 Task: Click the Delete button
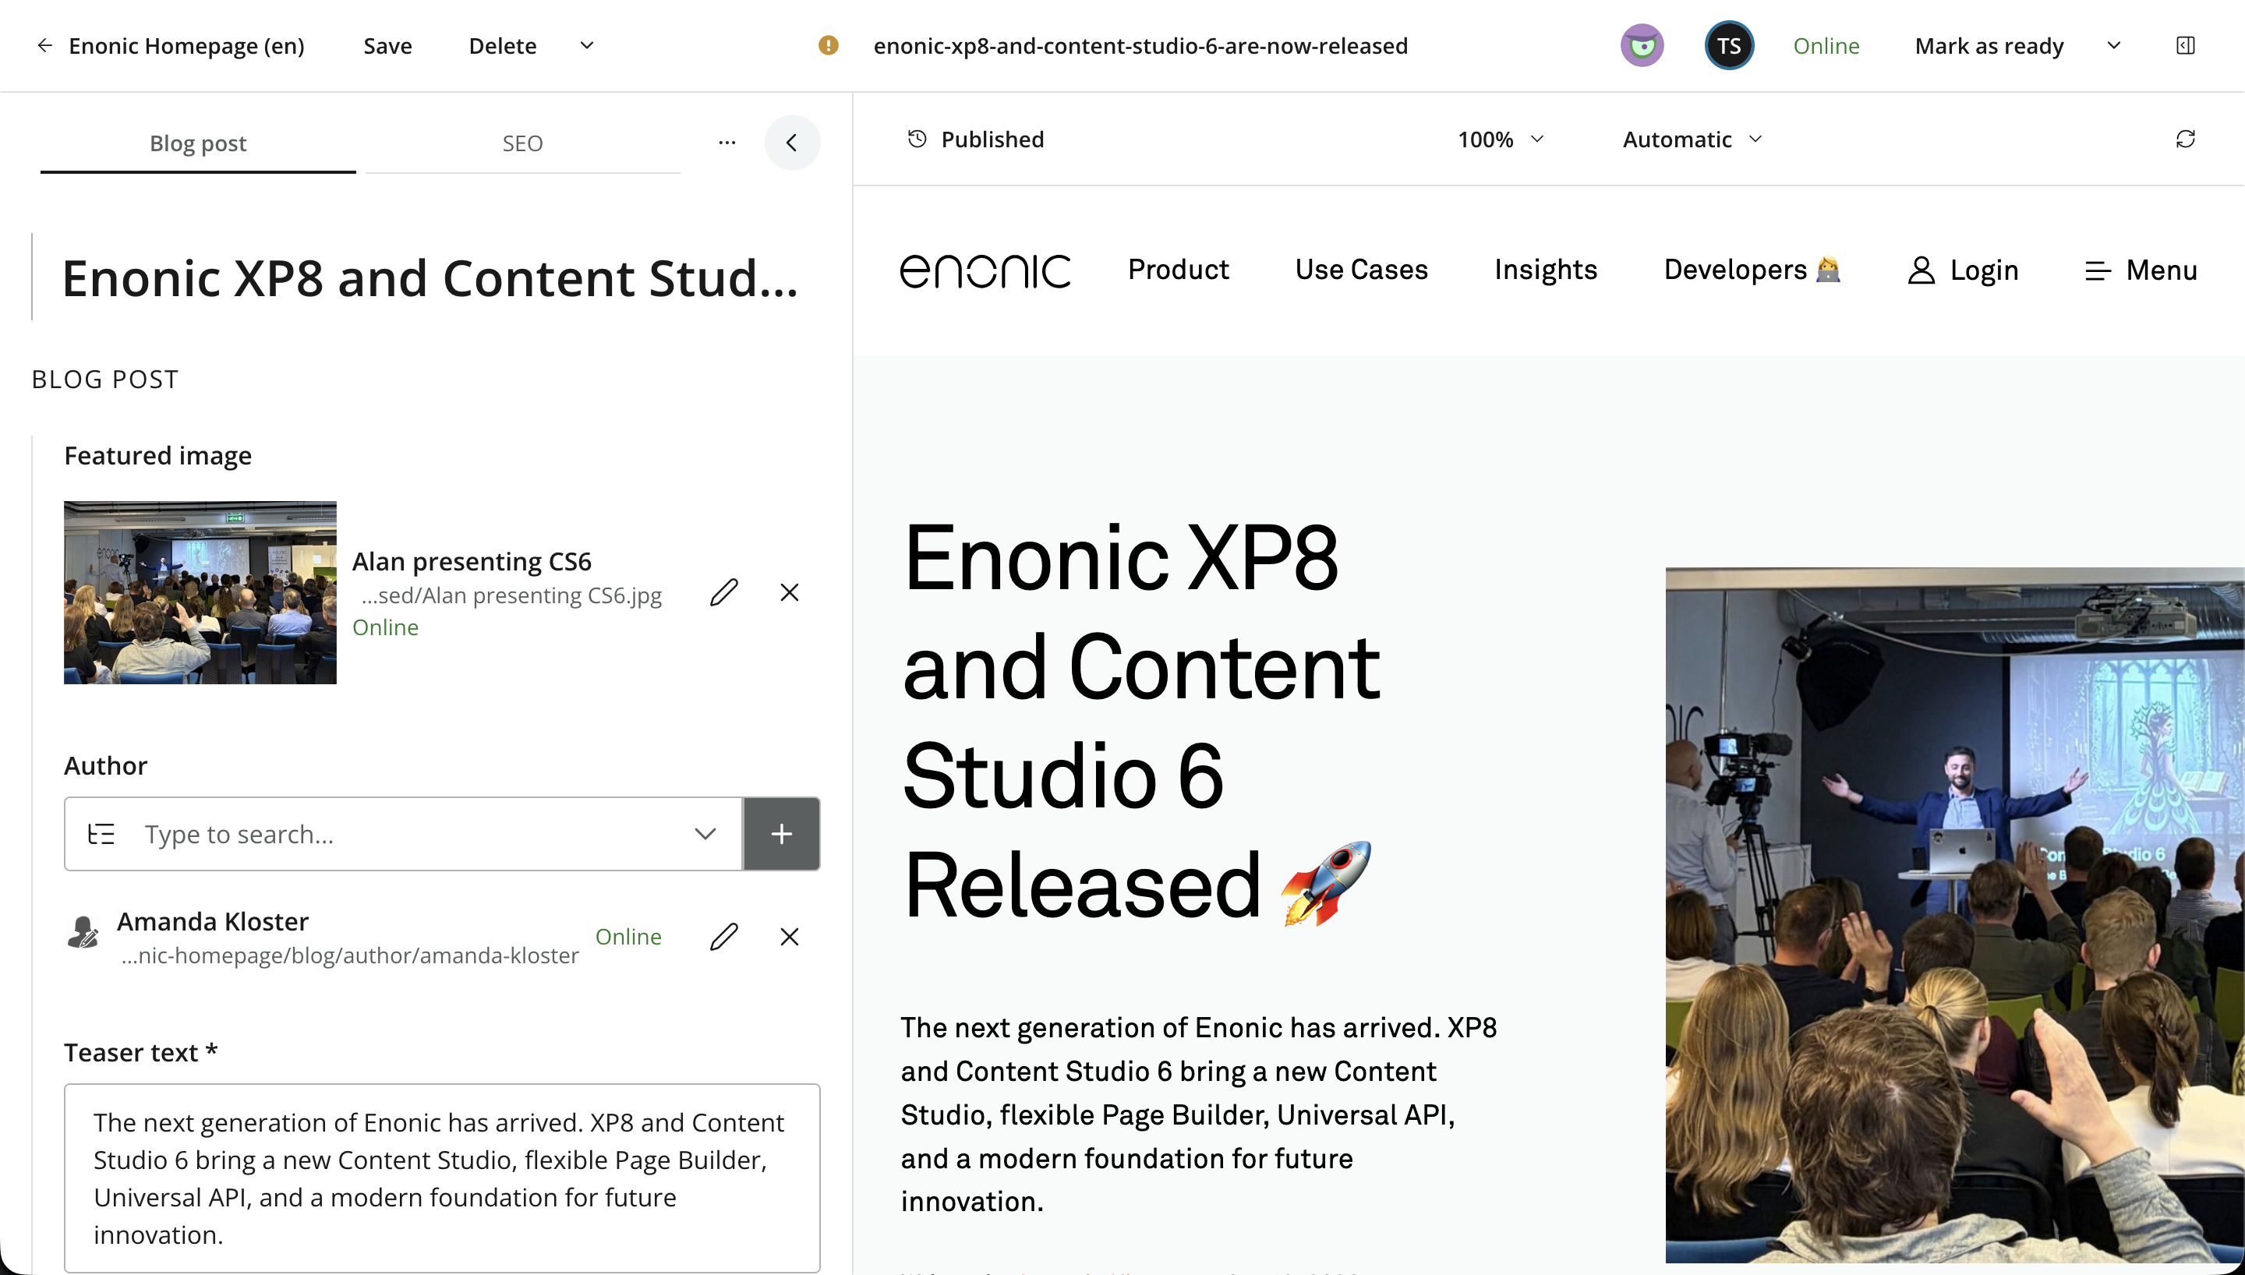pyautogui.click(x=502, y=45)
